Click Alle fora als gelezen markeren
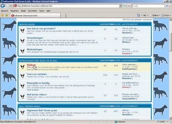Image resolution: width=172 pixels, height=124 pixels. [x=137, y=20]
